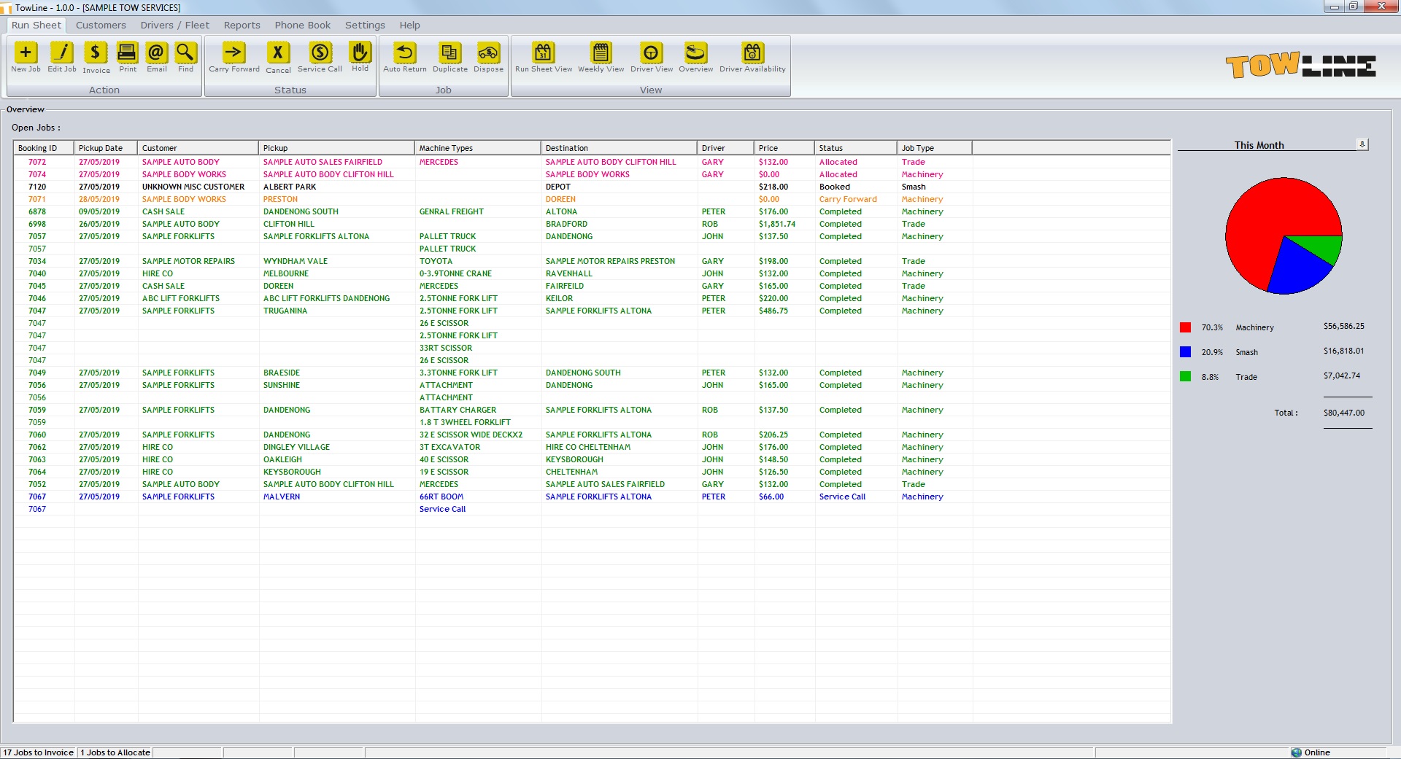Screen dimensions: 1401x759
Task: Open the Driver View
Action: click(652, 58)
